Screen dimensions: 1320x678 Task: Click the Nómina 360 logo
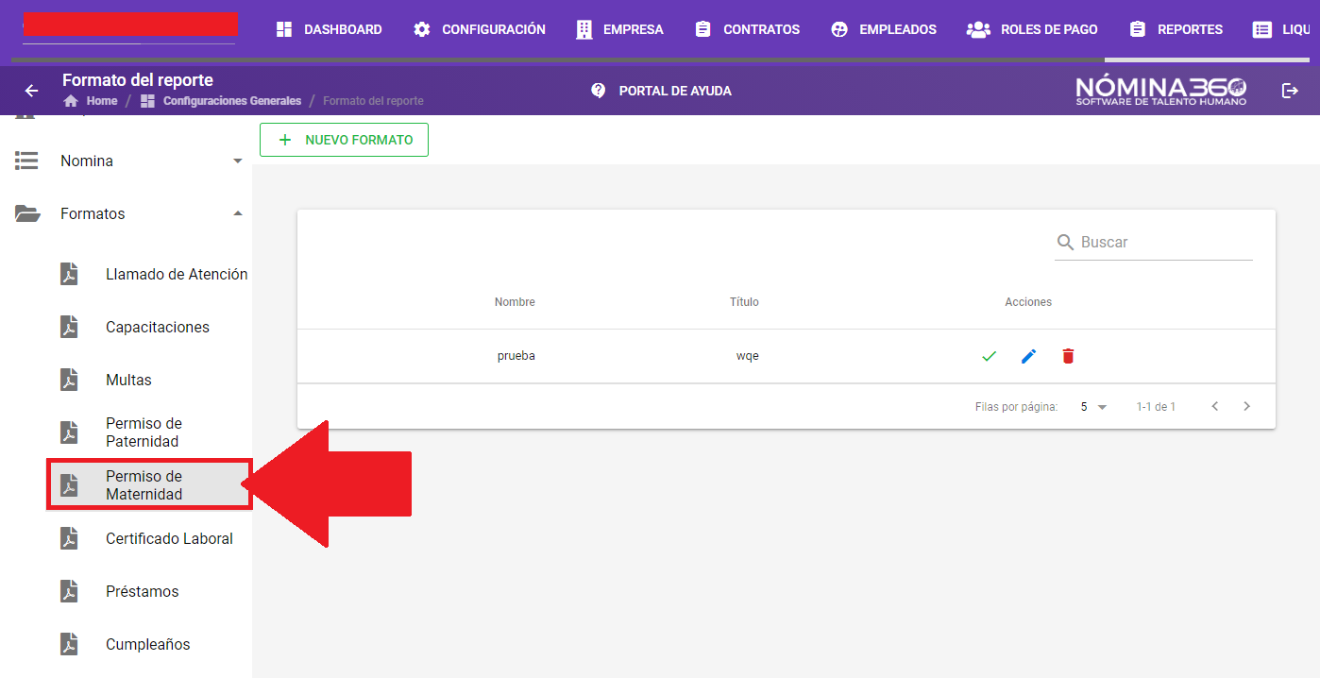click(1161, 91)
